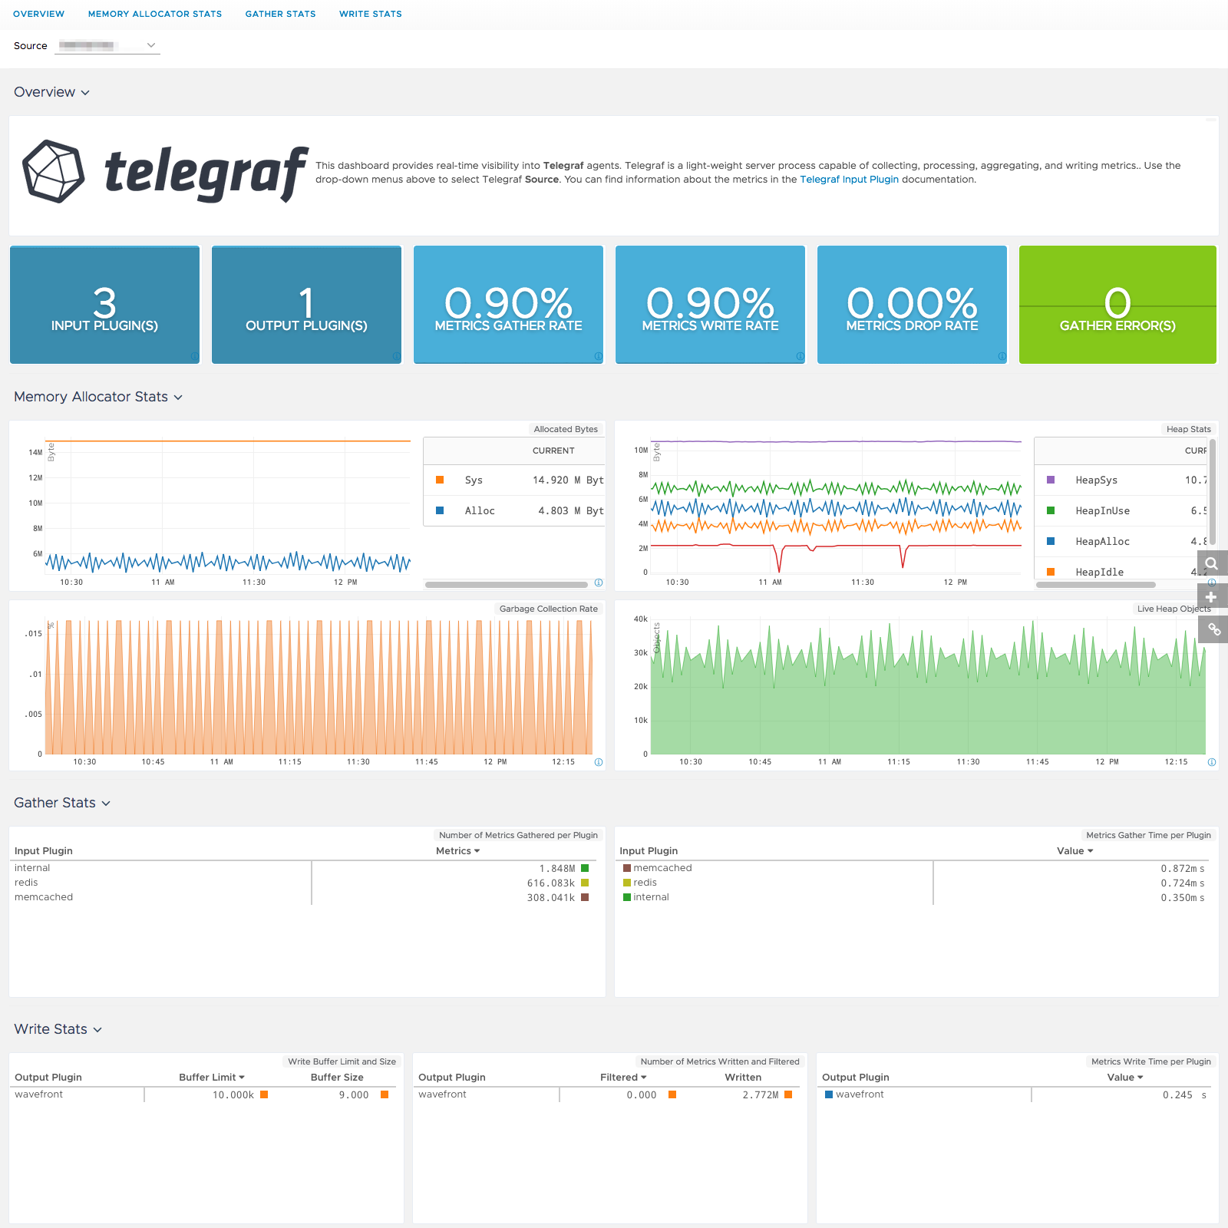Click the Number of Metrics Gathered per Plugin title
Screen dimensions: 1228x1228
518,835
